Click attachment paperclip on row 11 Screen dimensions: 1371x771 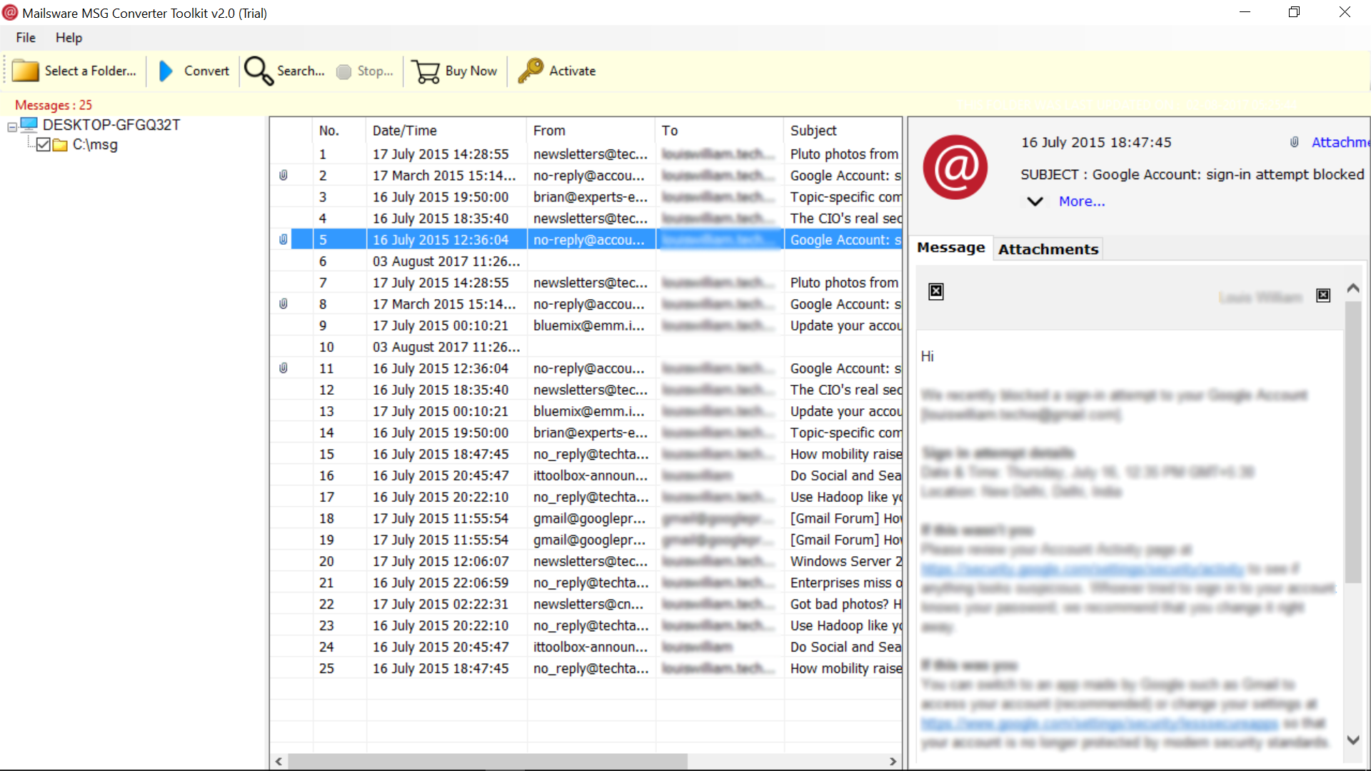click(283, 368)
